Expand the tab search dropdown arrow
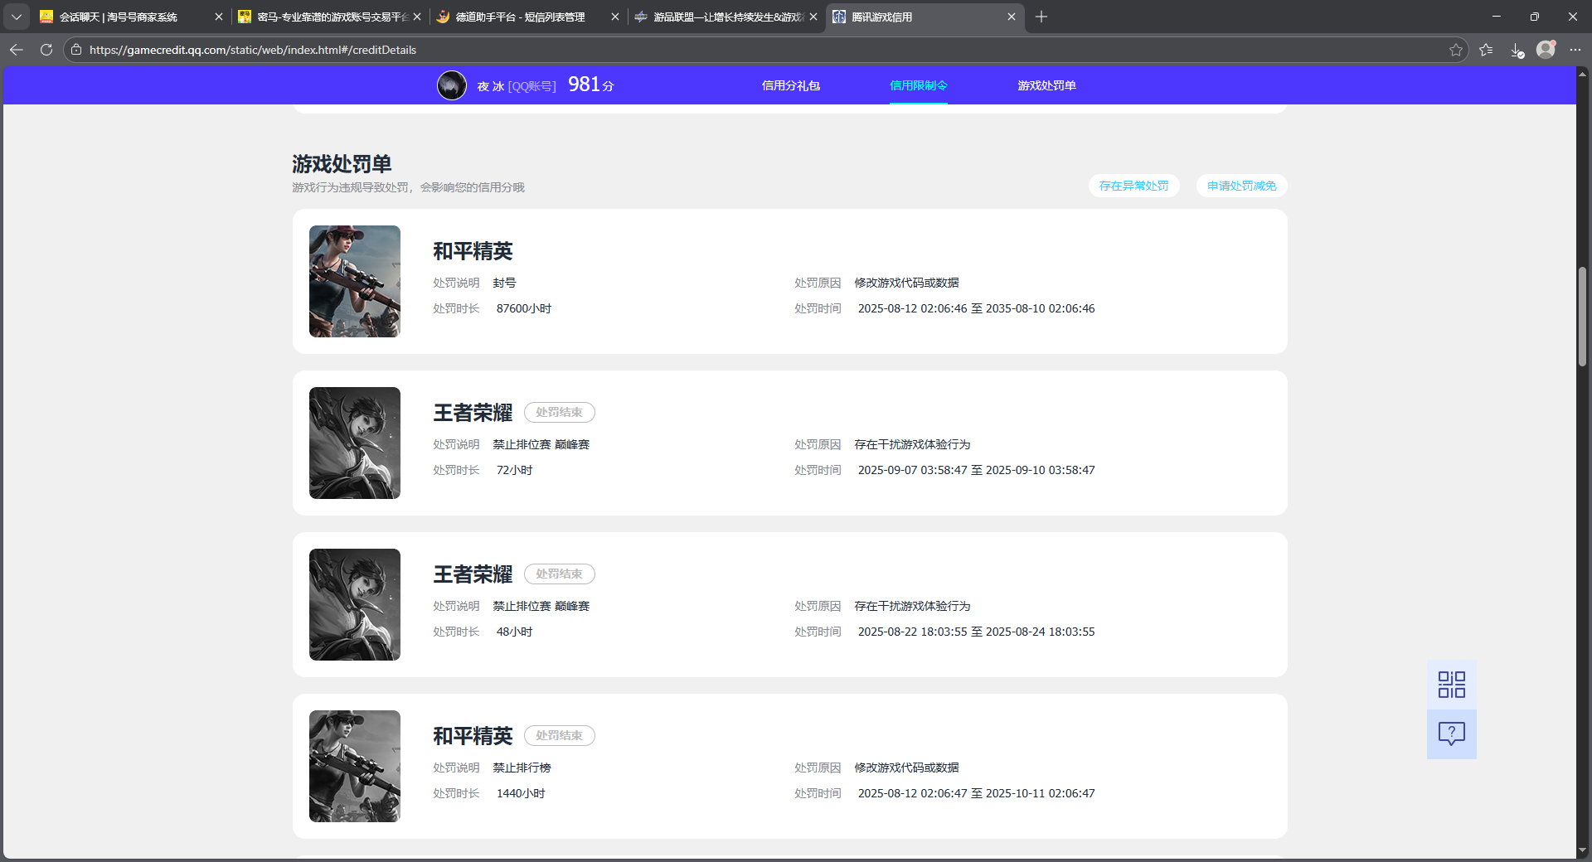This screenshot has height=862, width=1592. click(16, 17)
